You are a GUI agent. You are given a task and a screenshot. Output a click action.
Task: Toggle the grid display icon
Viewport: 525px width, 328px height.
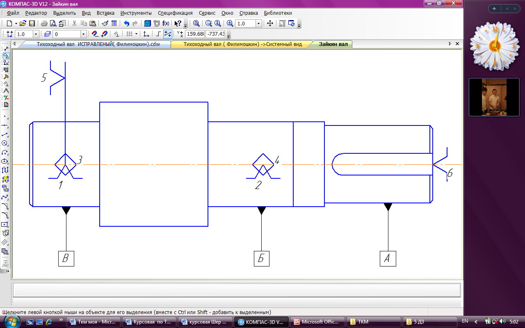click(130, 34)
